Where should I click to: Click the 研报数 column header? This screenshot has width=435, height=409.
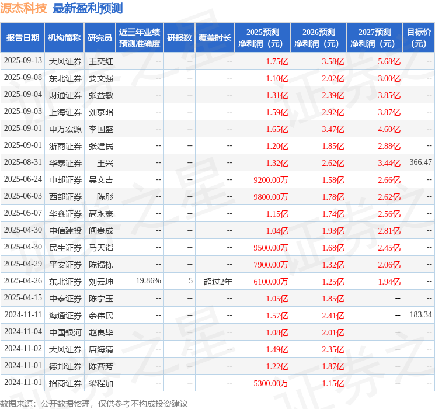[179, 38]
